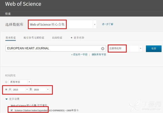Open the end year 2016 dropdown

pos(41,89)
